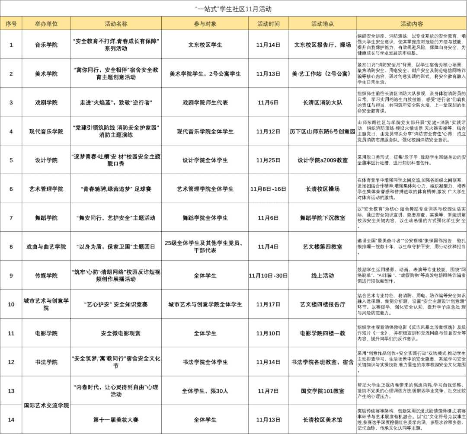467x434 pixels.
Task: Click the table title above the header row
Action: 233,9
